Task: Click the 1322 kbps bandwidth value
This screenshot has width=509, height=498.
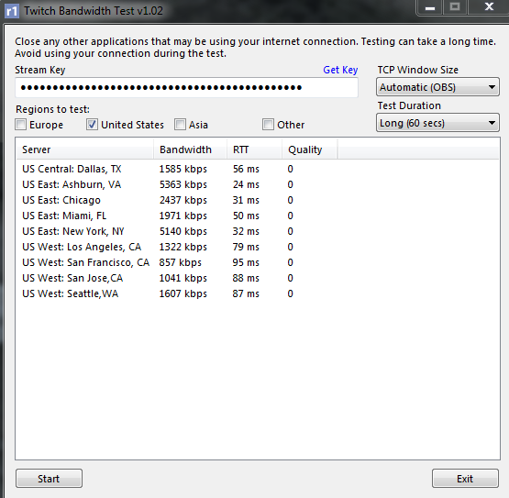Action: click(x=183, y=247)
